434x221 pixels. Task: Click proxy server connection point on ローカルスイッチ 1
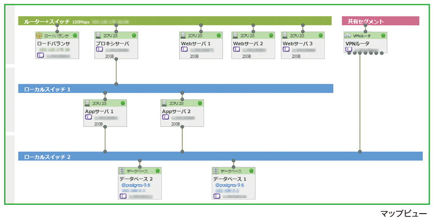coord(116,84)
